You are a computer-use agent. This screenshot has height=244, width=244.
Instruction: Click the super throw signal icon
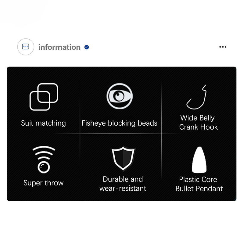(x=44, y=160)
